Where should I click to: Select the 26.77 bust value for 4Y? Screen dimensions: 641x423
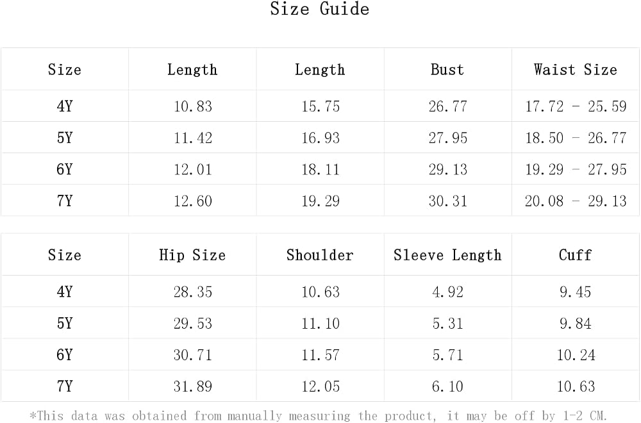click(447, 106)
